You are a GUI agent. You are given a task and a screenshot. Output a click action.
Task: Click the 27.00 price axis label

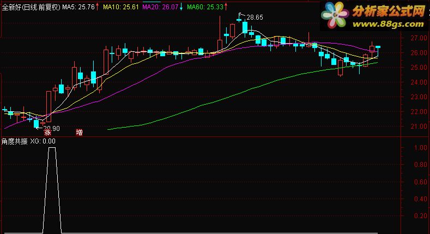(419, 38)
